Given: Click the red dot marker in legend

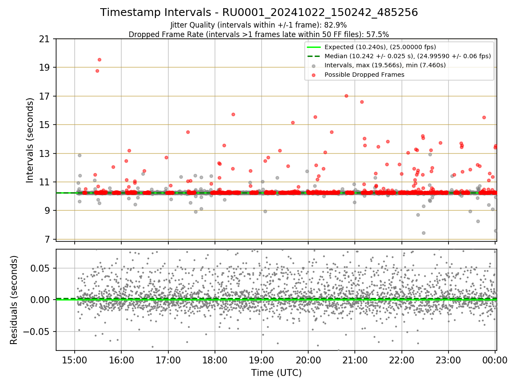Looking at the screenshot, I should tap(314, 75).
